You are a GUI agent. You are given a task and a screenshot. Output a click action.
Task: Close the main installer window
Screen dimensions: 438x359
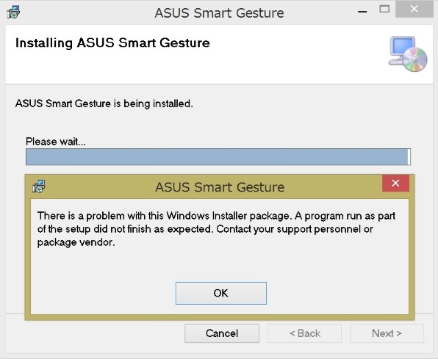[414, 10]
